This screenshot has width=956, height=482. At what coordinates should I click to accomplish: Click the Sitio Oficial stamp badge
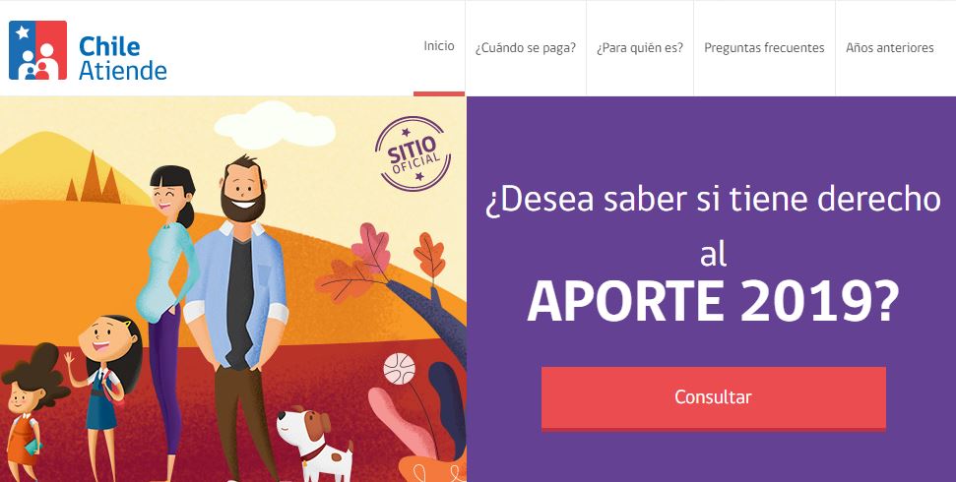(x=413, y=153)
